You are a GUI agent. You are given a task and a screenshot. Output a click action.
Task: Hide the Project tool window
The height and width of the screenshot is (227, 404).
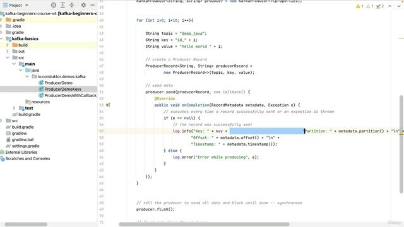pyautogui.click(x=93, y=5)
